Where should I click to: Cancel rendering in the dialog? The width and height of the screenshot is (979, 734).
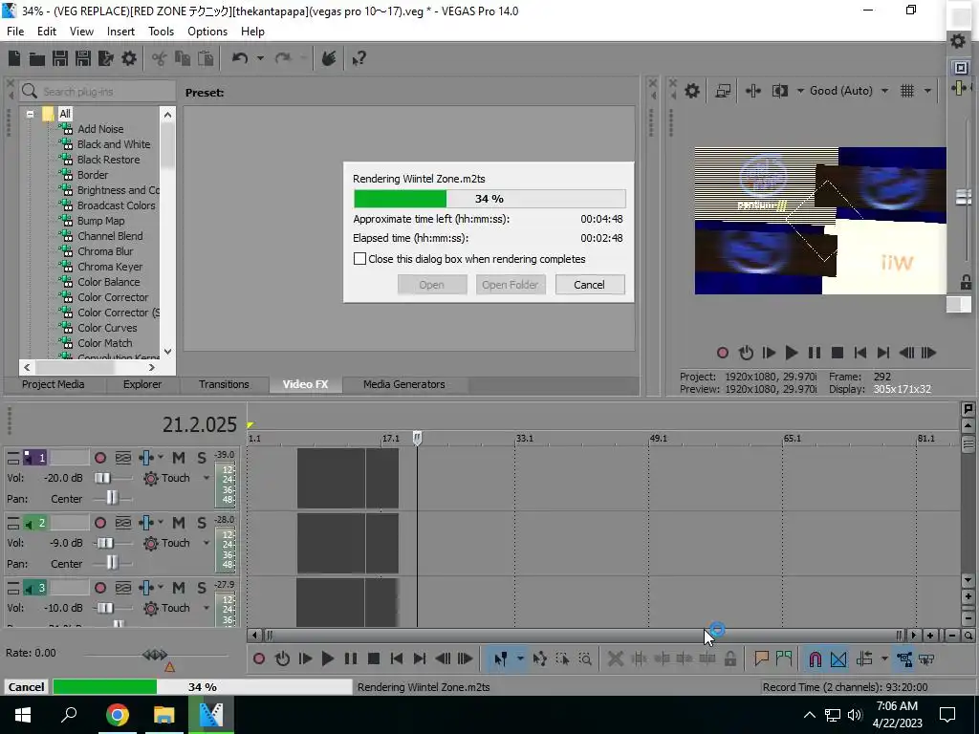(x=589, y=285)
